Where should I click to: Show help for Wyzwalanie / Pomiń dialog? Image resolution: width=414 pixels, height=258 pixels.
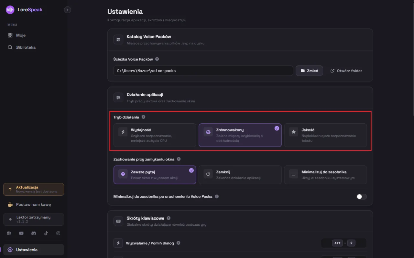point(178,243)
